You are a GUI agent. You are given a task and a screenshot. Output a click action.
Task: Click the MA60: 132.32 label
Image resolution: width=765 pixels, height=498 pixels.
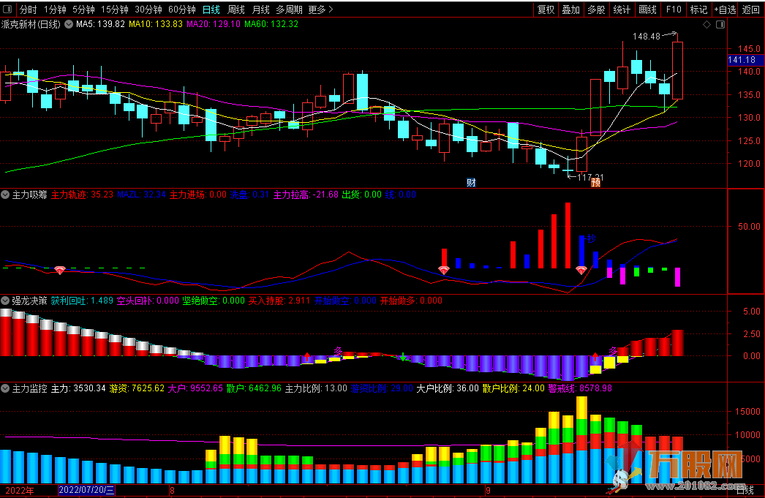click(x=271, y=24)
